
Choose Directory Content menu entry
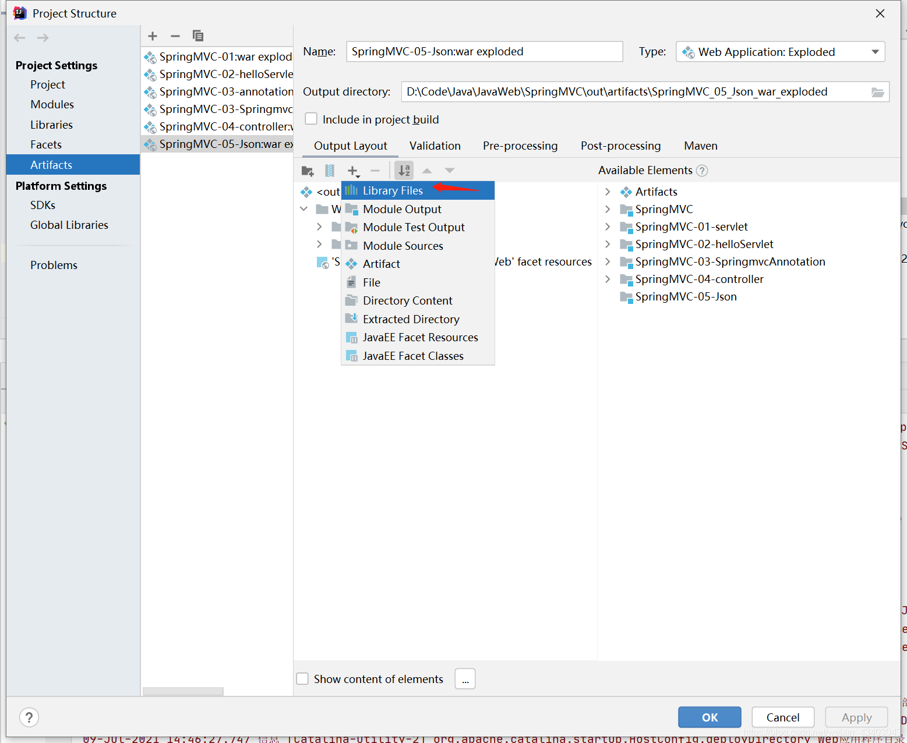[418, 300]
